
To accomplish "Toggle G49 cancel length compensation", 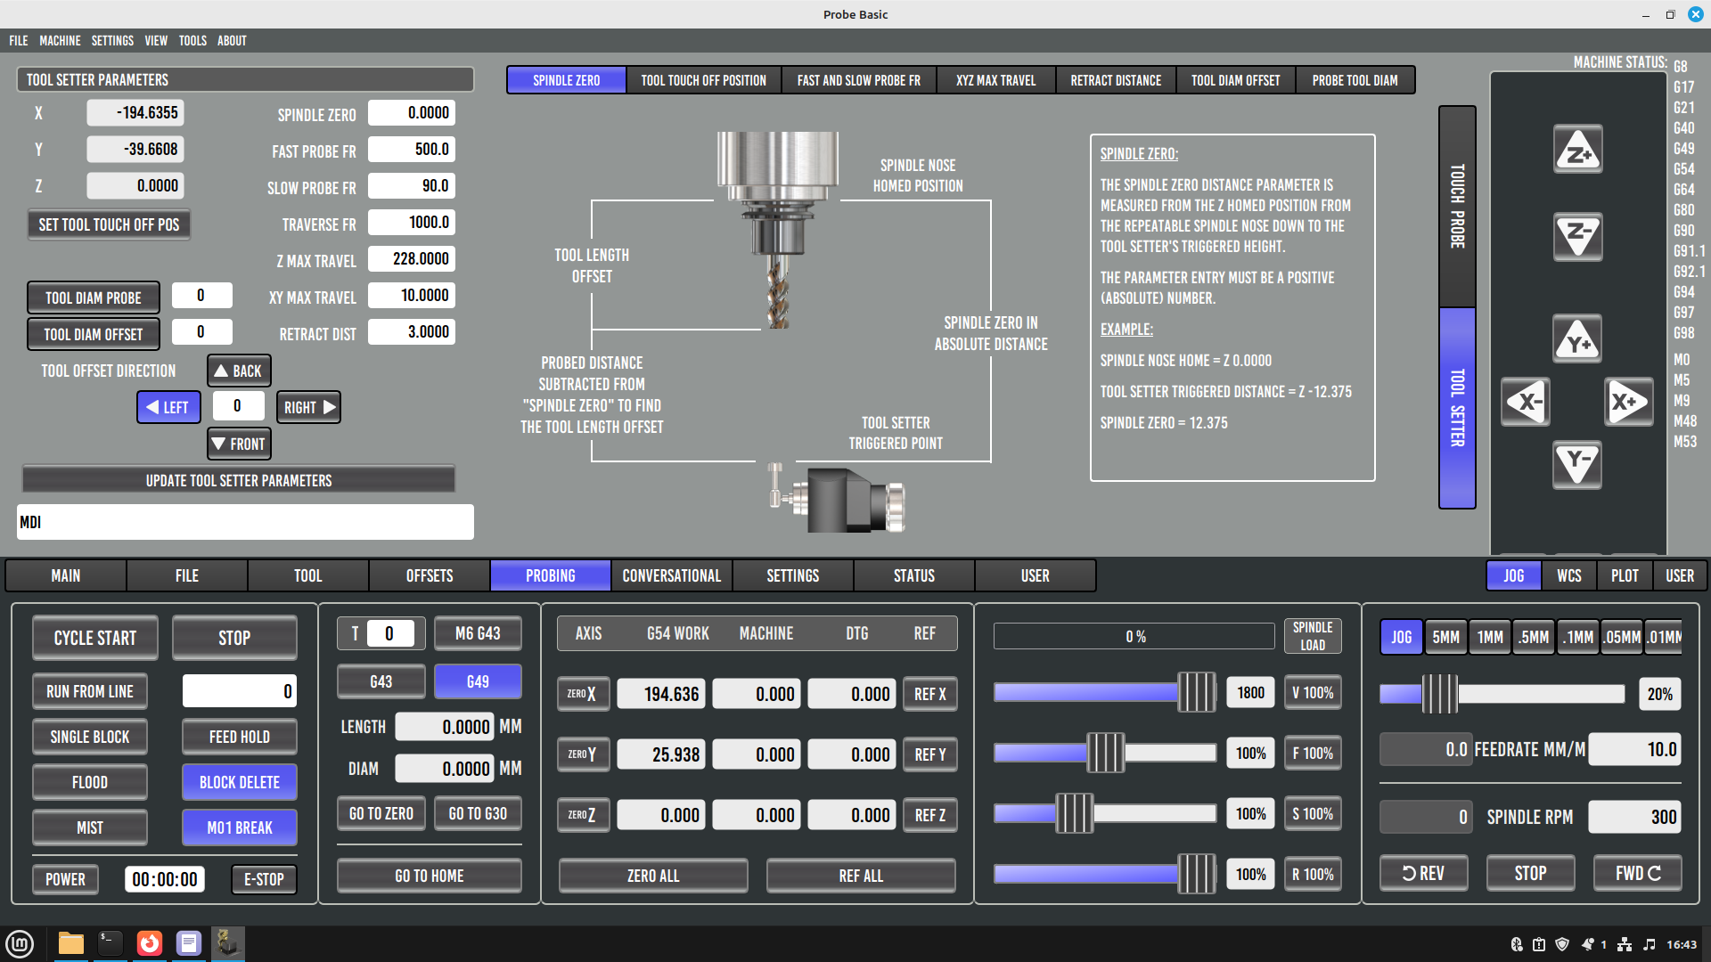I will pyautogui.click(x=478, y=681).
